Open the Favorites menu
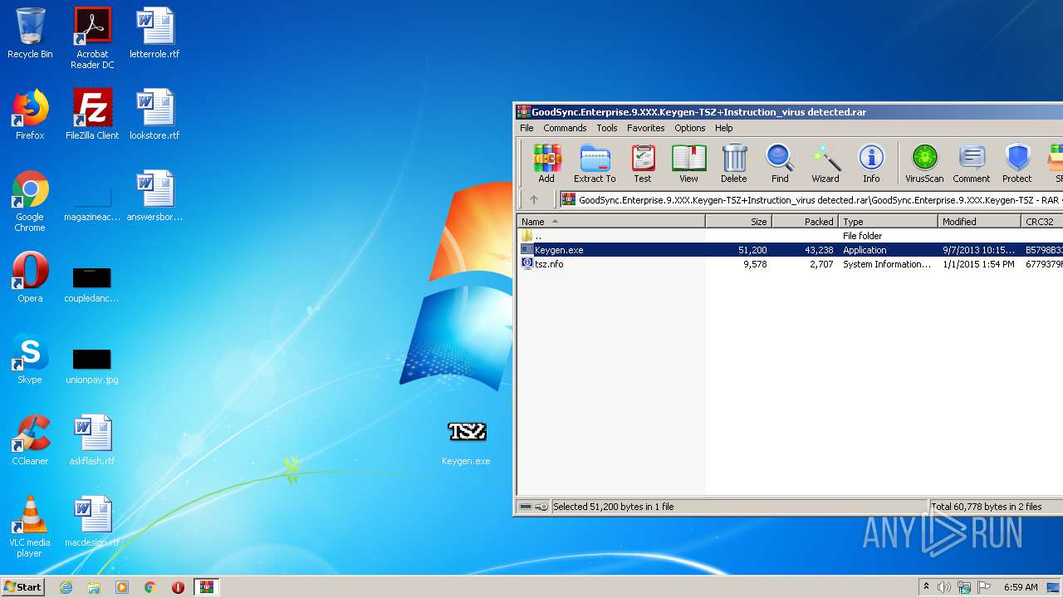Screen dimensions: 1063x598 [645, 128]
